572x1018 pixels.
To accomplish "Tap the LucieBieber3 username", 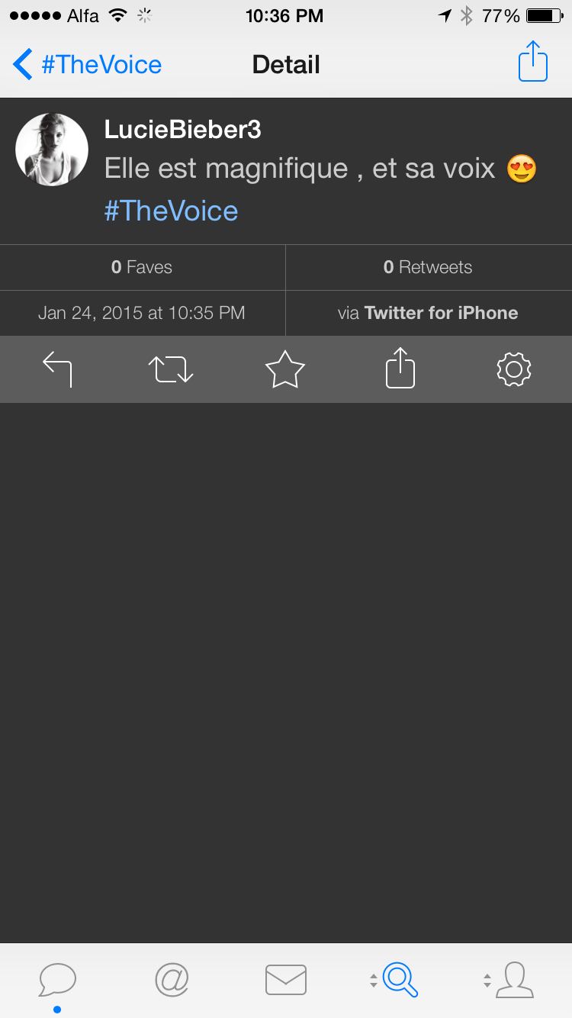I will [182, 130].
